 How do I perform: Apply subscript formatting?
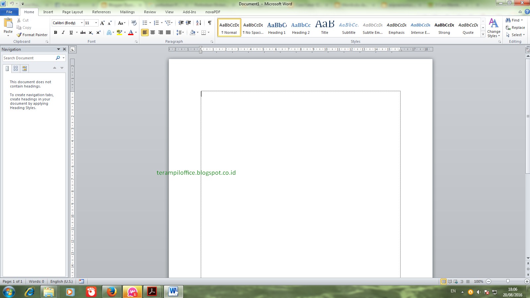91,32
